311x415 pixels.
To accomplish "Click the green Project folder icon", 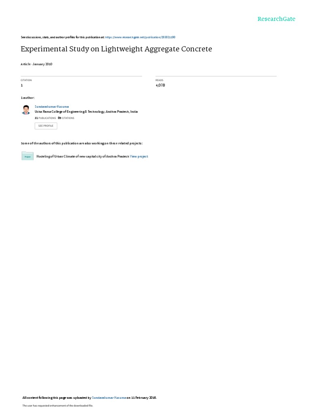I will (28, 156).
